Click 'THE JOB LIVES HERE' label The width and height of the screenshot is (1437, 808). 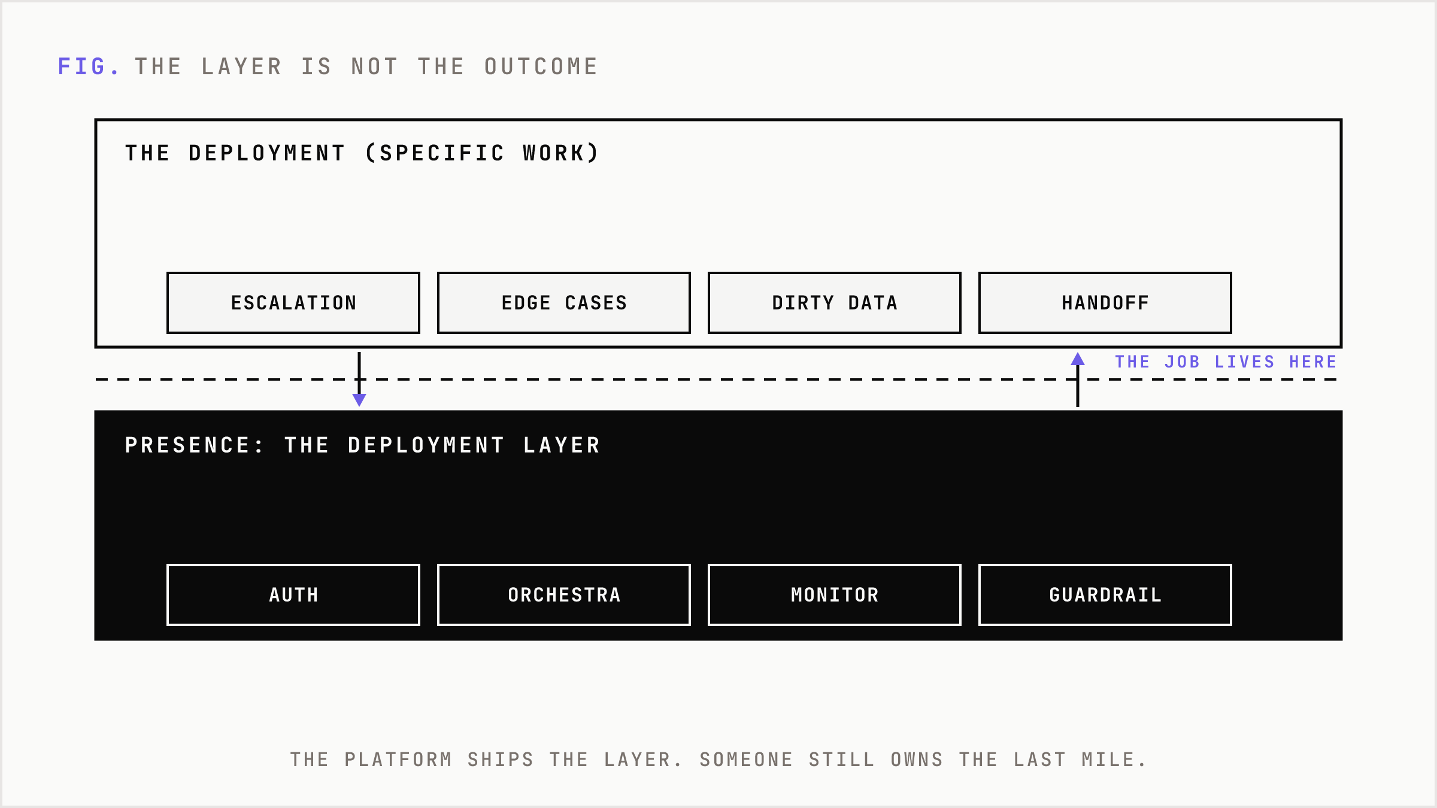click(1226, 362)
